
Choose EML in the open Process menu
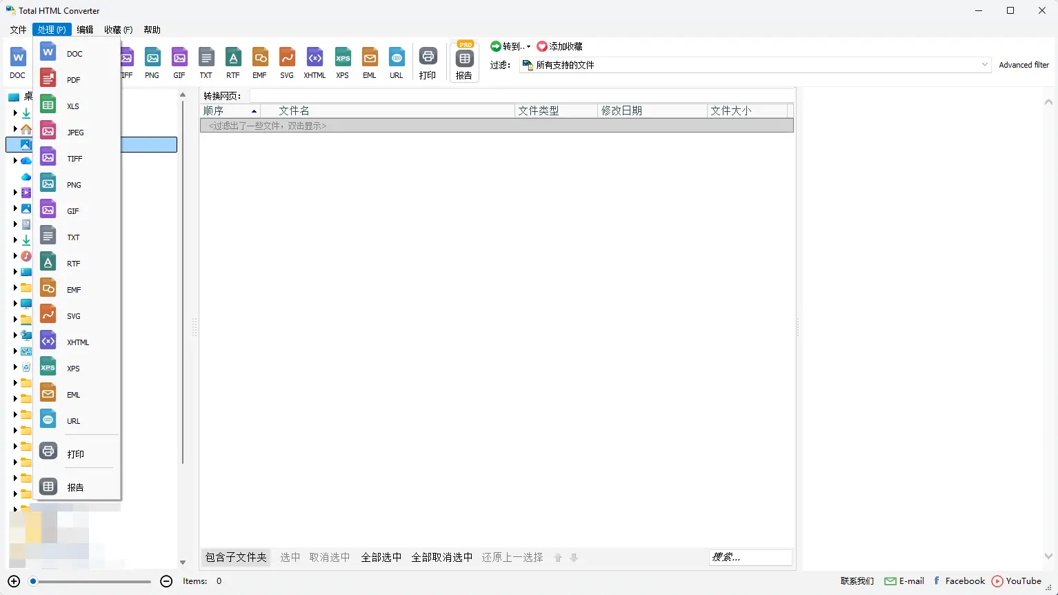[77, 395]
